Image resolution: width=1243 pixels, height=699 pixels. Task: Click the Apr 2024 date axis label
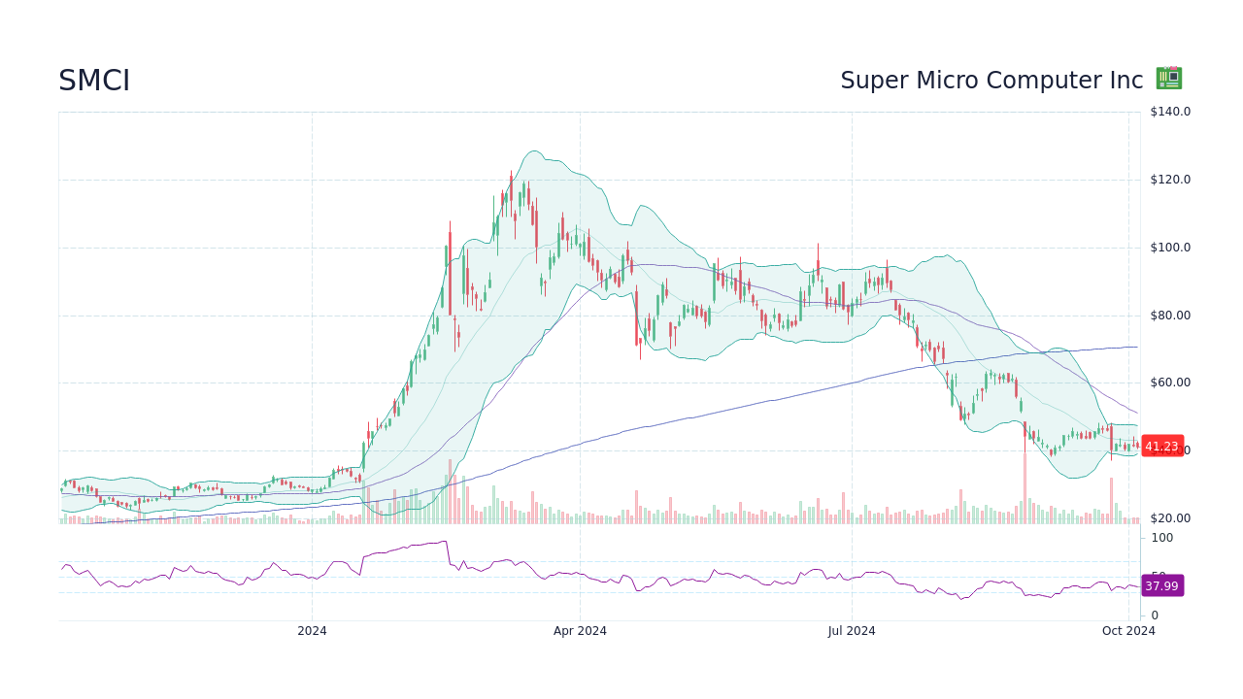coord(580,631)
